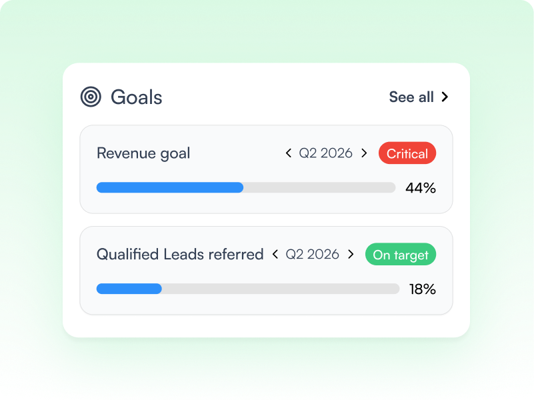
Task: Click the Goals heading text
Action: click(136, 97)
